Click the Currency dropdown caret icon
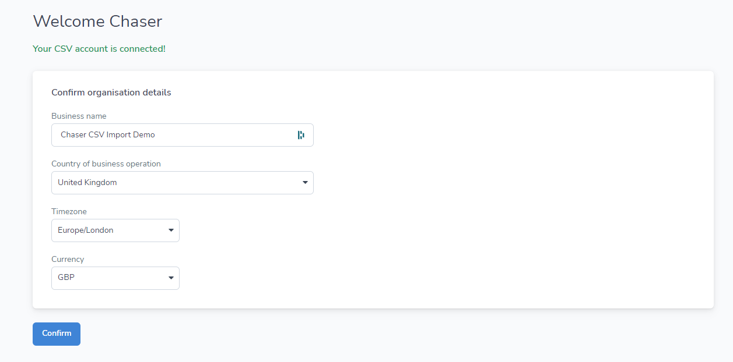Screen dimensions: 733x362 171,278
